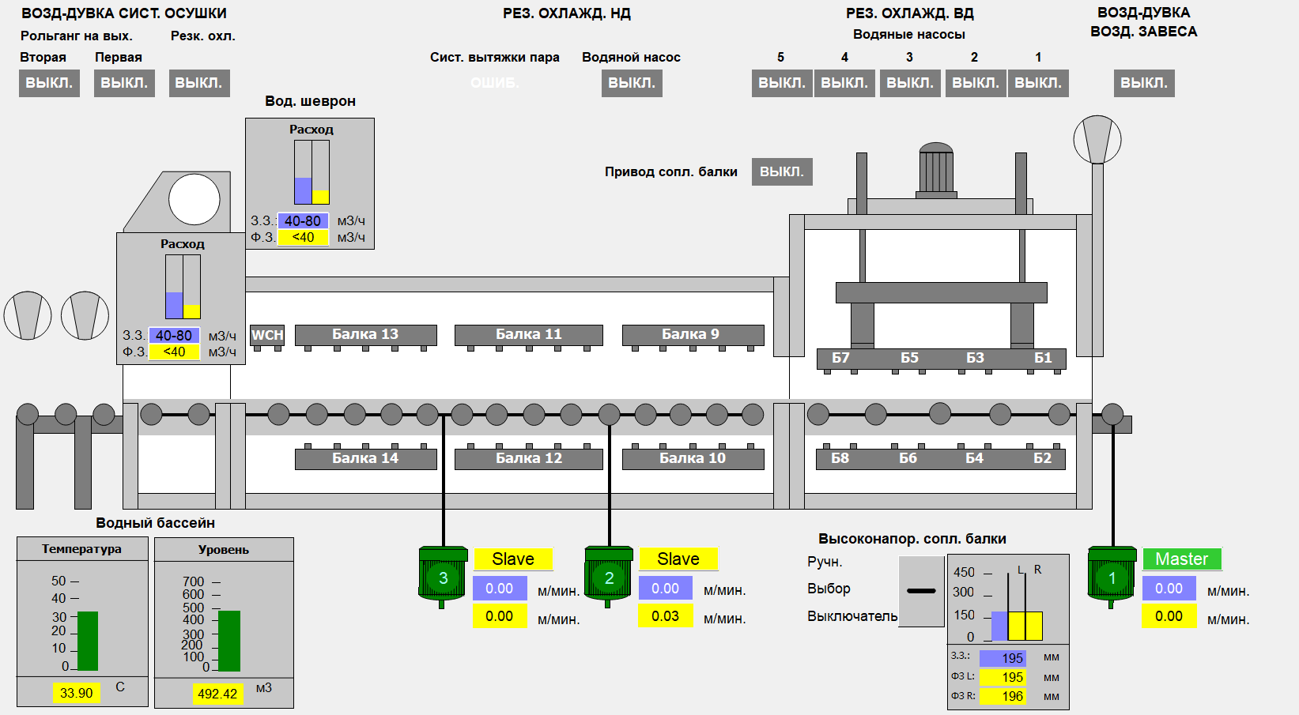Click the Ручн./Выбор selector switch

(921, 591)
